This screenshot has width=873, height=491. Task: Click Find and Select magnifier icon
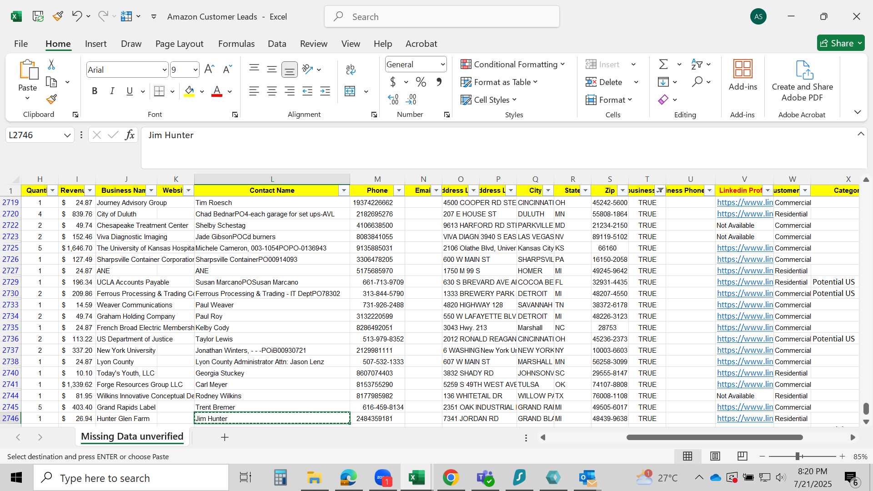697,82
